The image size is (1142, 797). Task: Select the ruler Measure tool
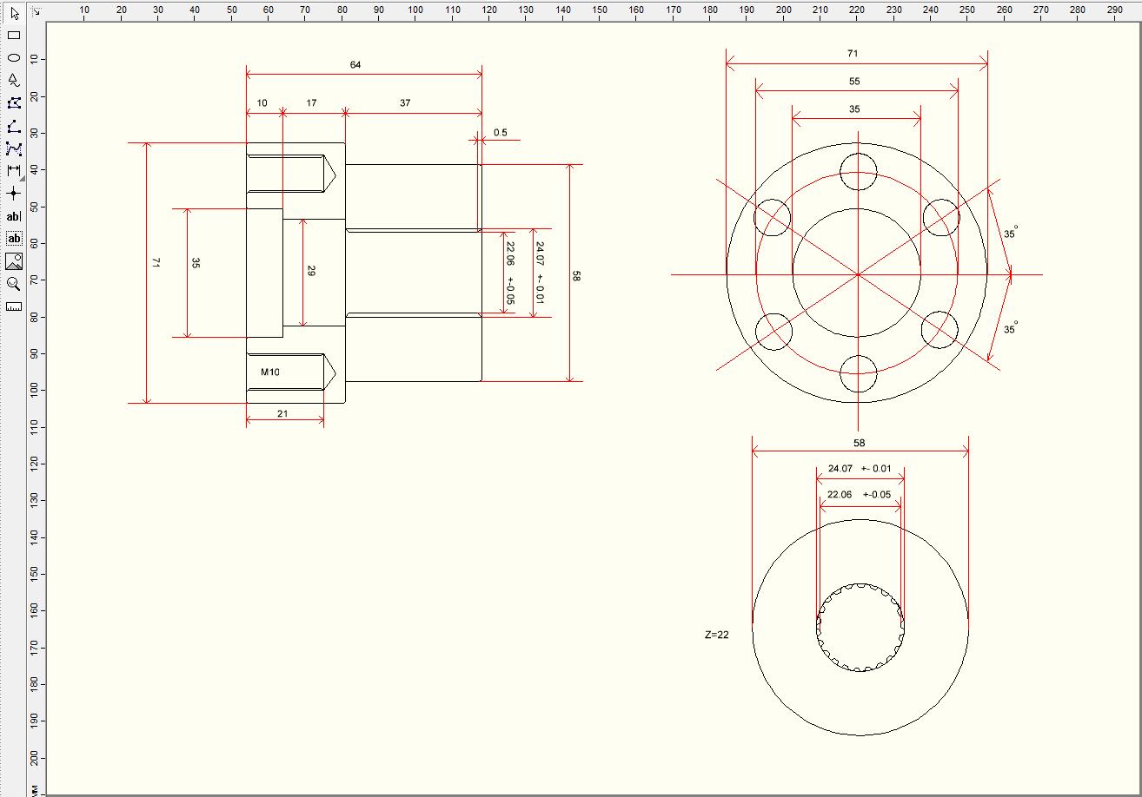pos(13,306)
